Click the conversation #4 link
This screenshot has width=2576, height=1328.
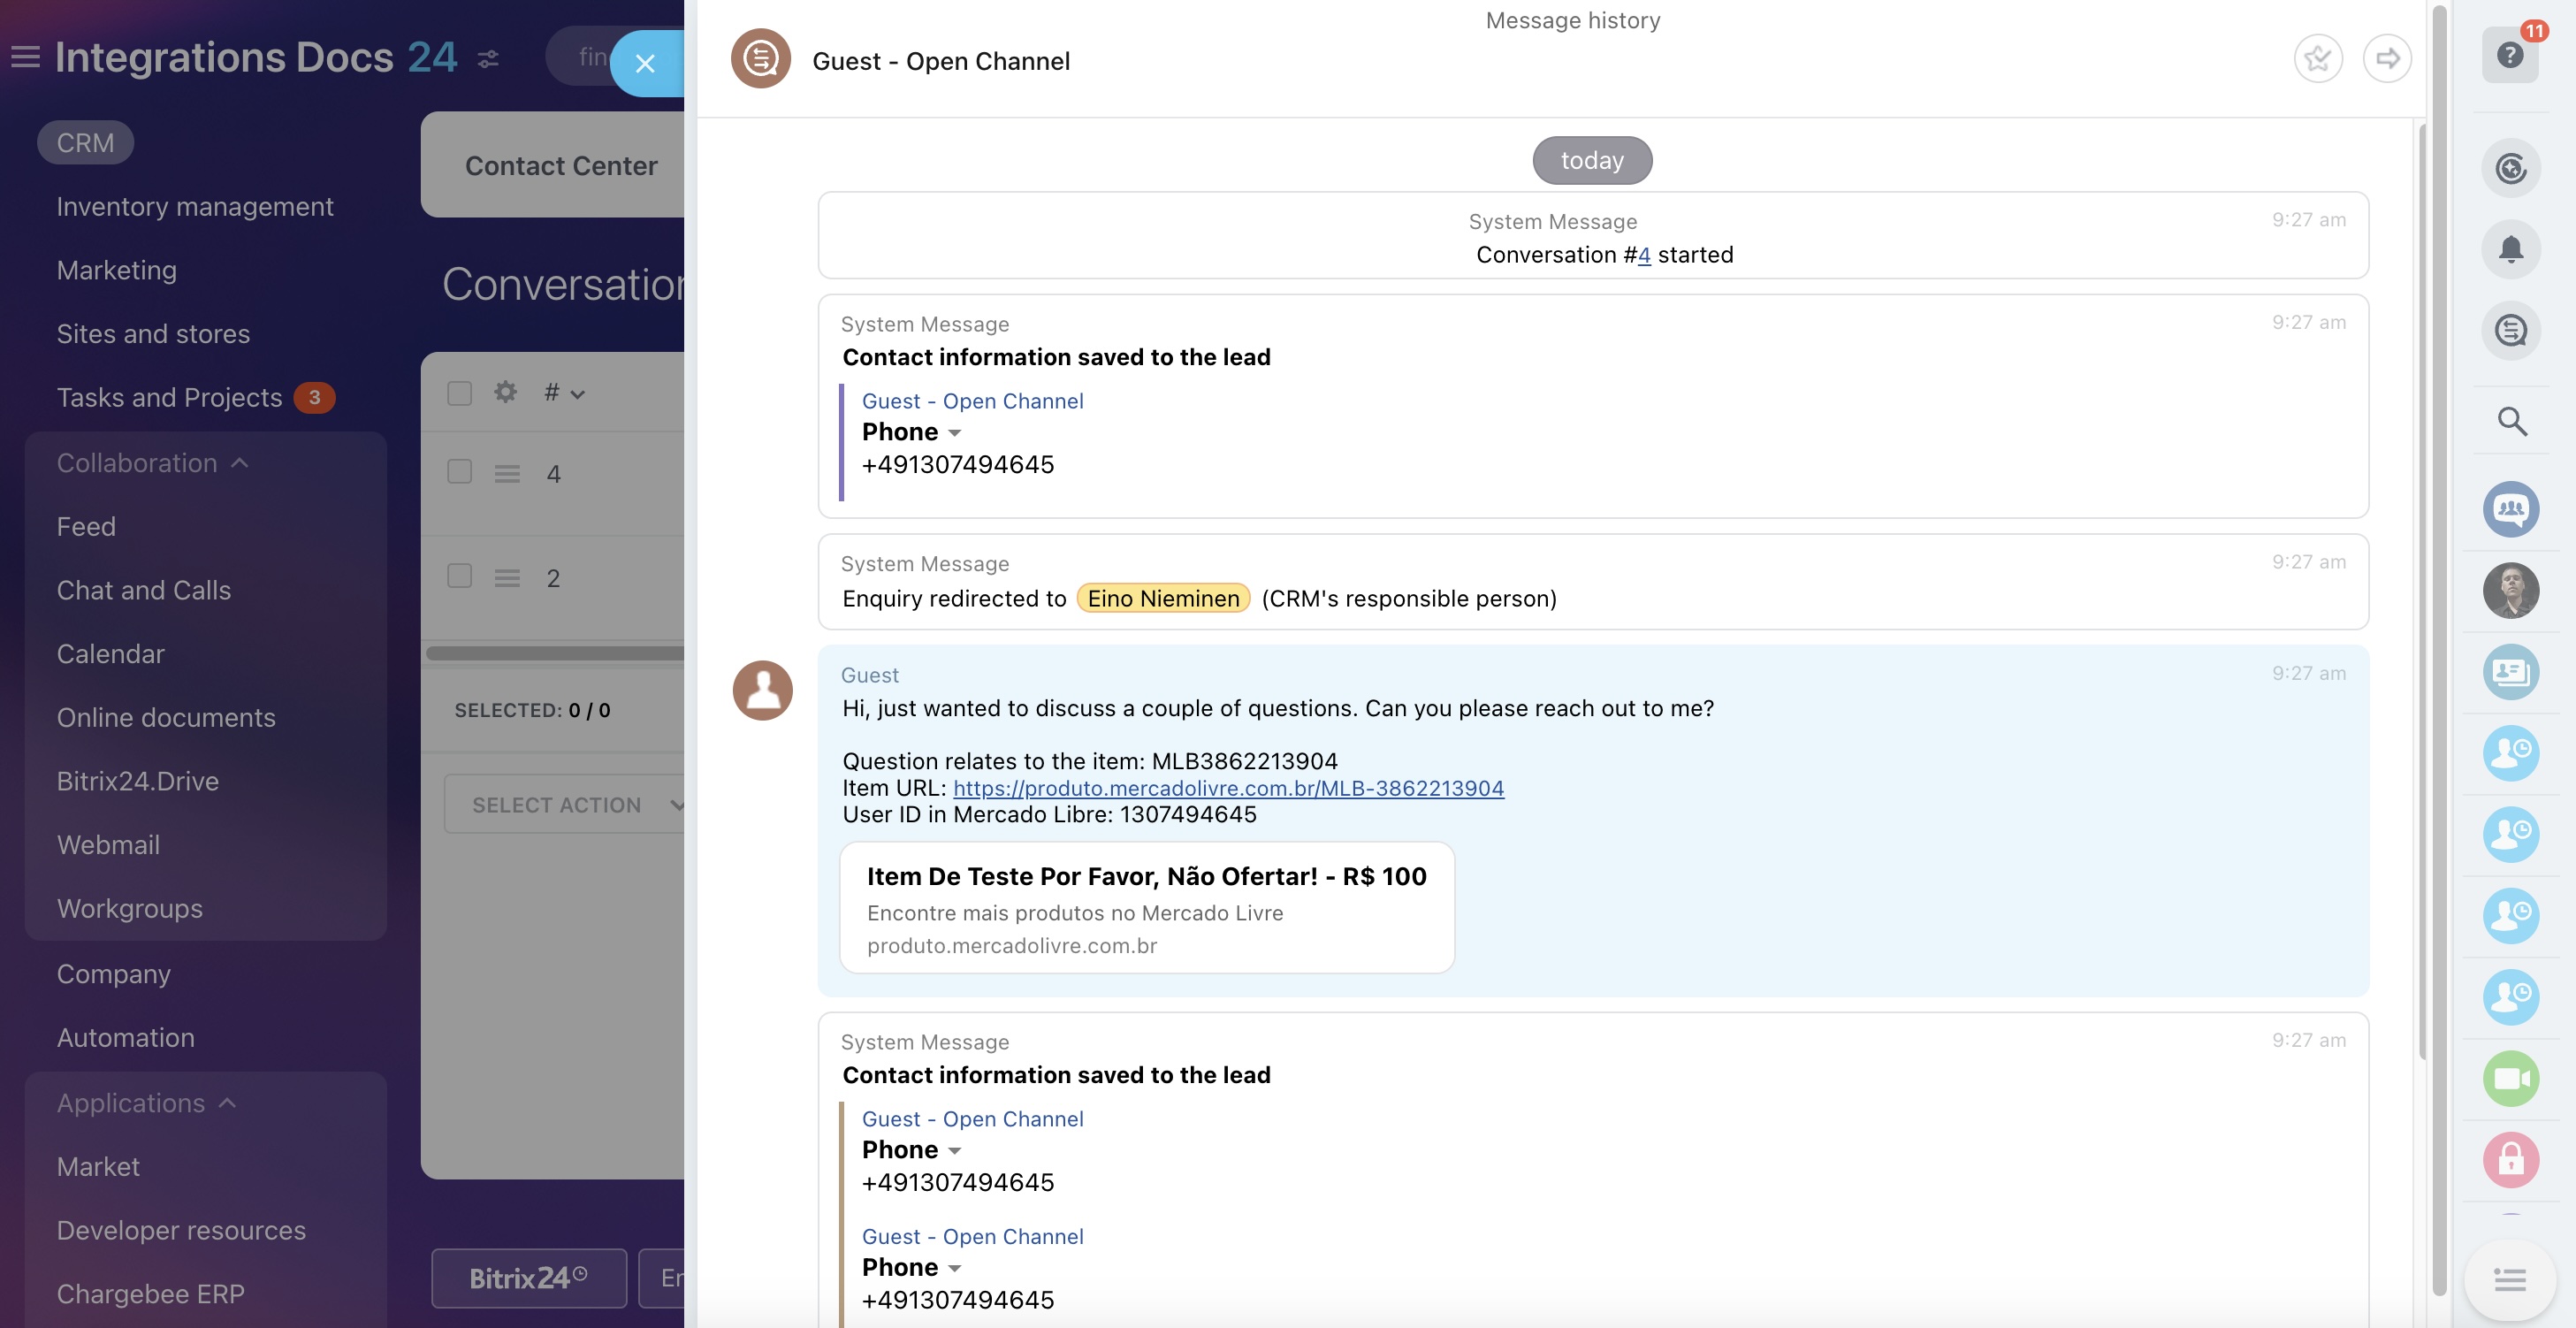[1643, 255]
